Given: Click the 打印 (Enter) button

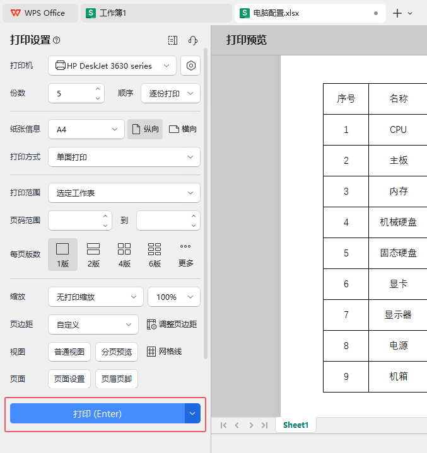Looking at the screenshot, I should [x=98, y=413].
